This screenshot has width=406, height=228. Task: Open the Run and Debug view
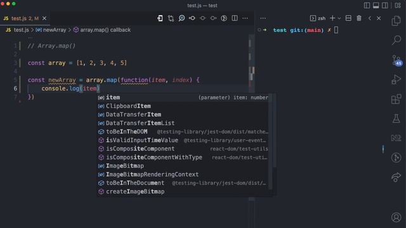(396, 79)
